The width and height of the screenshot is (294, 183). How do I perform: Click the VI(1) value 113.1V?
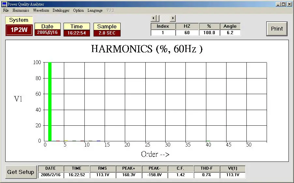(233, 175)
